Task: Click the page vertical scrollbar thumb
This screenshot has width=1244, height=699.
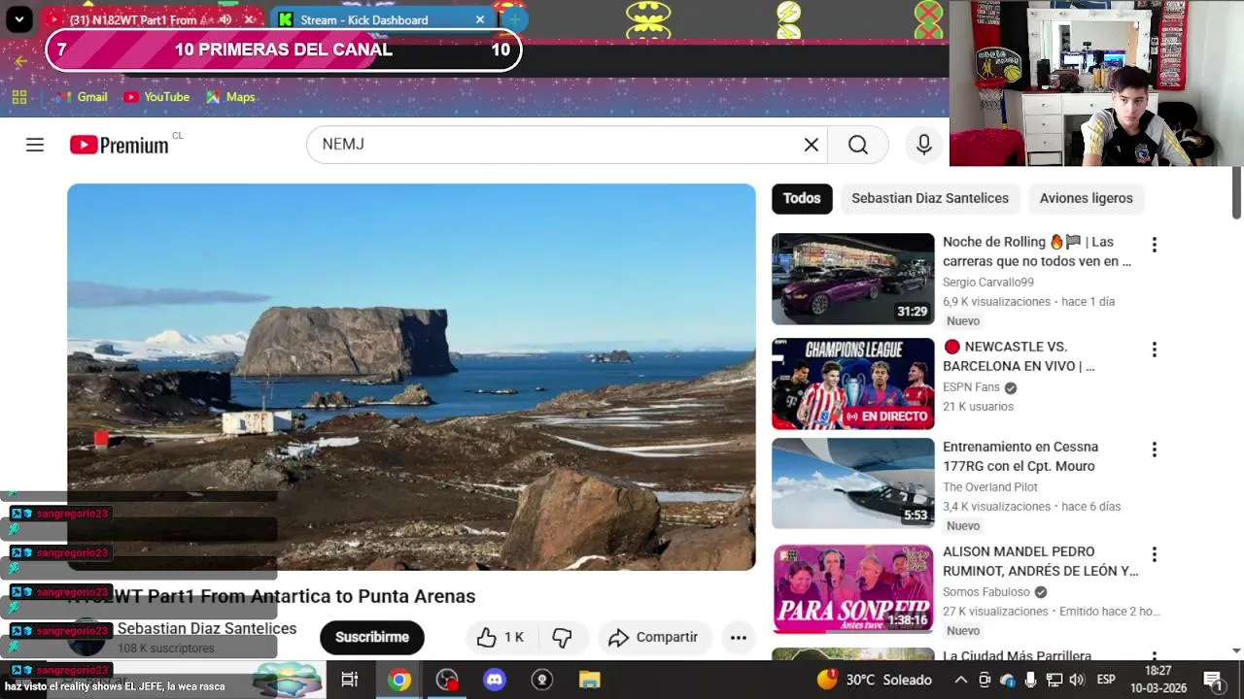Action: pyautogui.click(x=1236, y=192)
